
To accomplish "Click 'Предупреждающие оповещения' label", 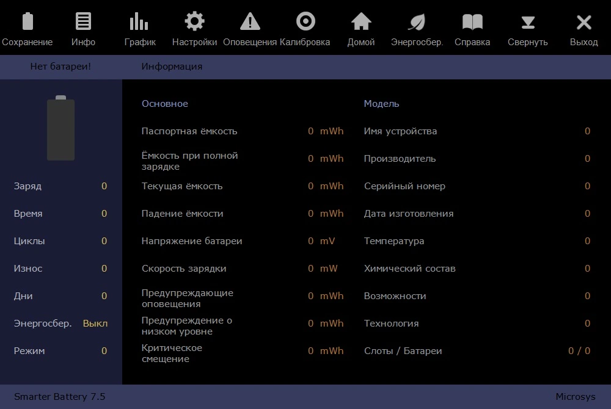I will point(188,299).
